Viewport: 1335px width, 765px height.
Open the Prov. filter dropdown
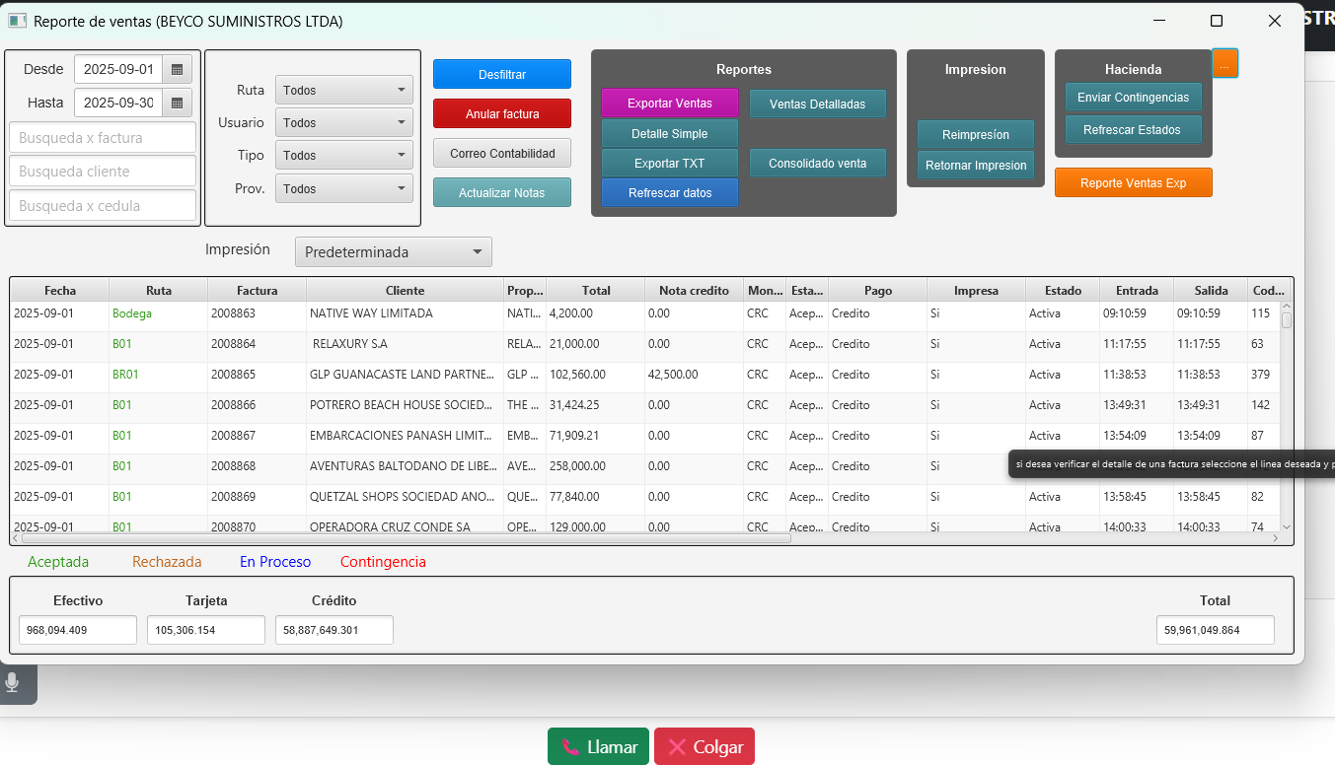click(343, 188)
